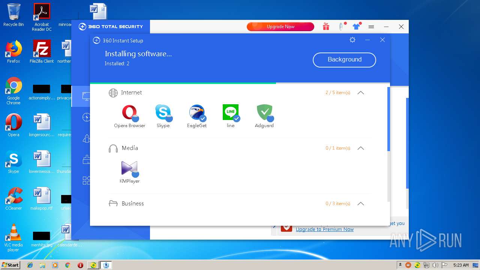The image size is (480, 270).
Task: Click the Internet globe category icon
Action: click(x=113, y=93)
